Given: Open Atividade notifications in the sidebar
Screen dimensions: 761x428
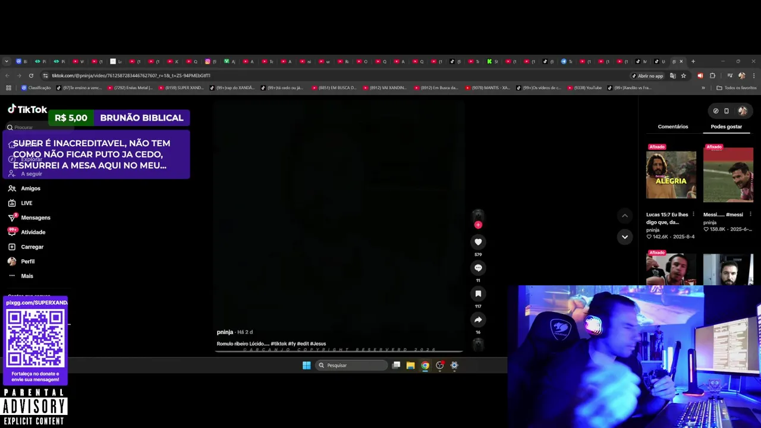Looking at the screenshot, I should [27, 232].
